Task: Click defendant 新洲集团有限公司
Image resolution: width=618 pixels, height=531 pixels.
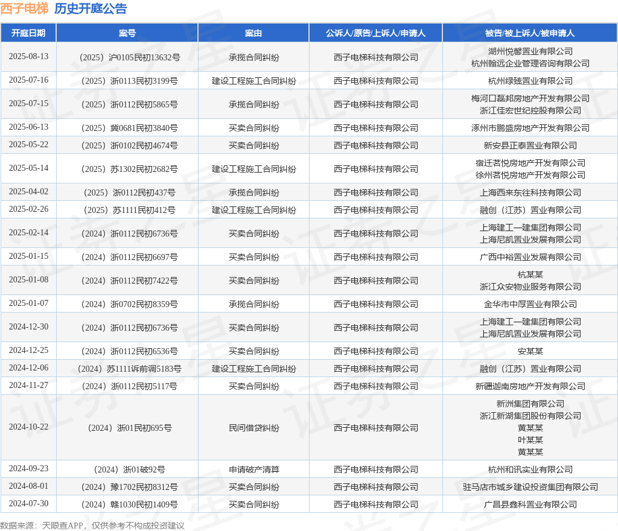Action: pyautogui.click(x=530, y=404)
